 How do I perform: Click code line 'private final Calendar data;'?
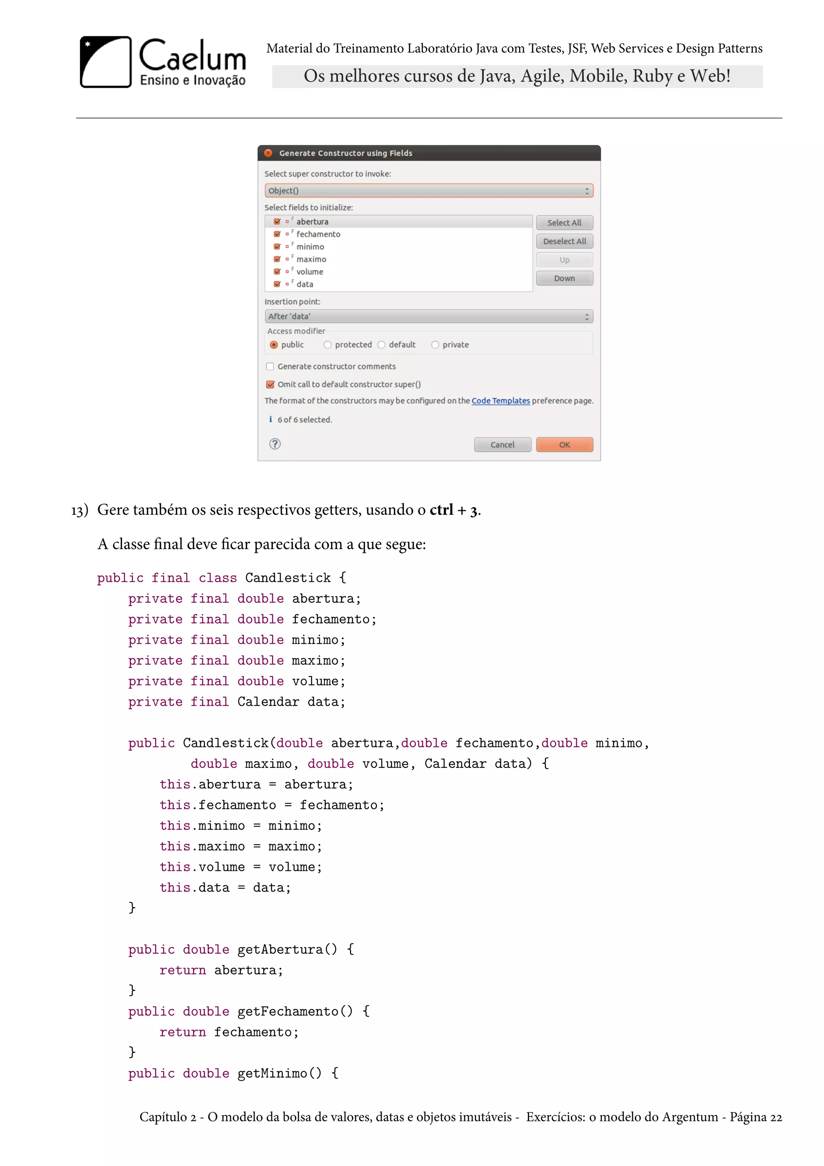pyautogui.click(x=237, y=702)
